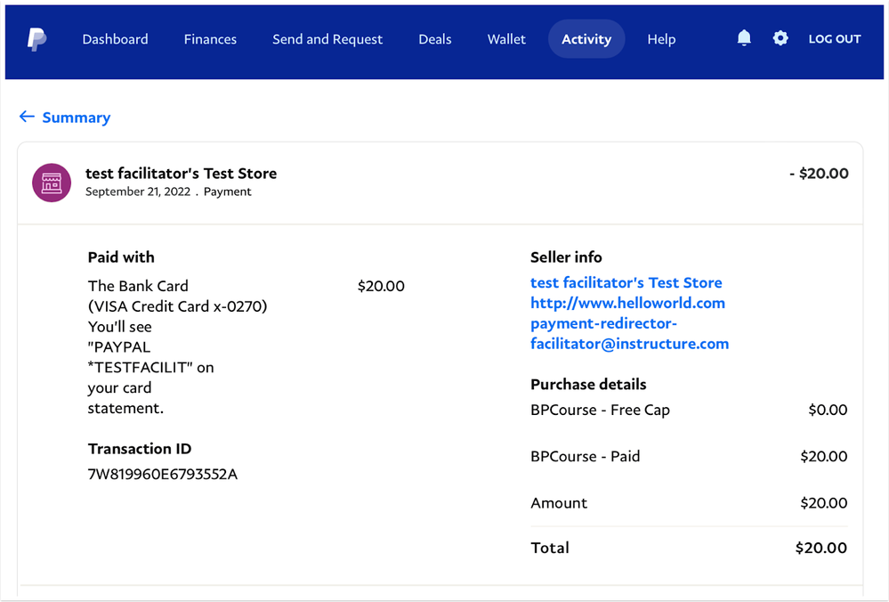
Task: Click the back arrow beside Summary
Action: tap(27, 117)
